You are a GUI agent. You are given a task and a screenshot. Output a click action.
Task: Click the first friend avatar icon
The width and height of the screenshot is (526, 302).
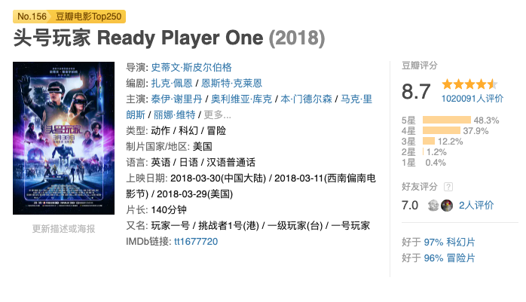[433, 205]
